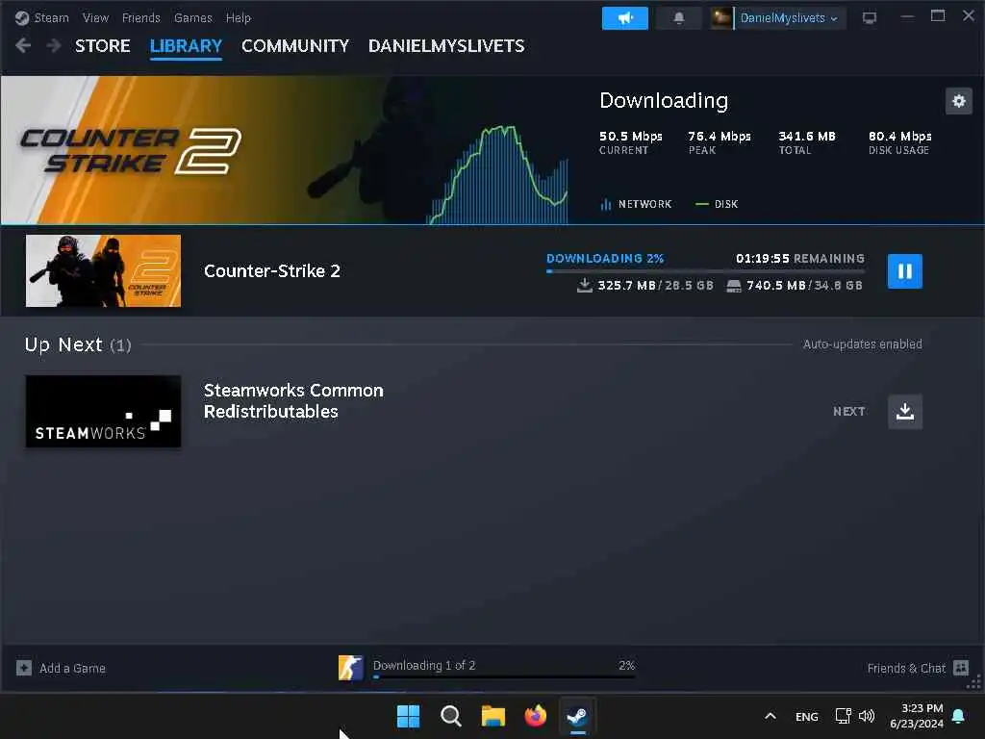
Task: Open the Steam menu
Action: 52,17
